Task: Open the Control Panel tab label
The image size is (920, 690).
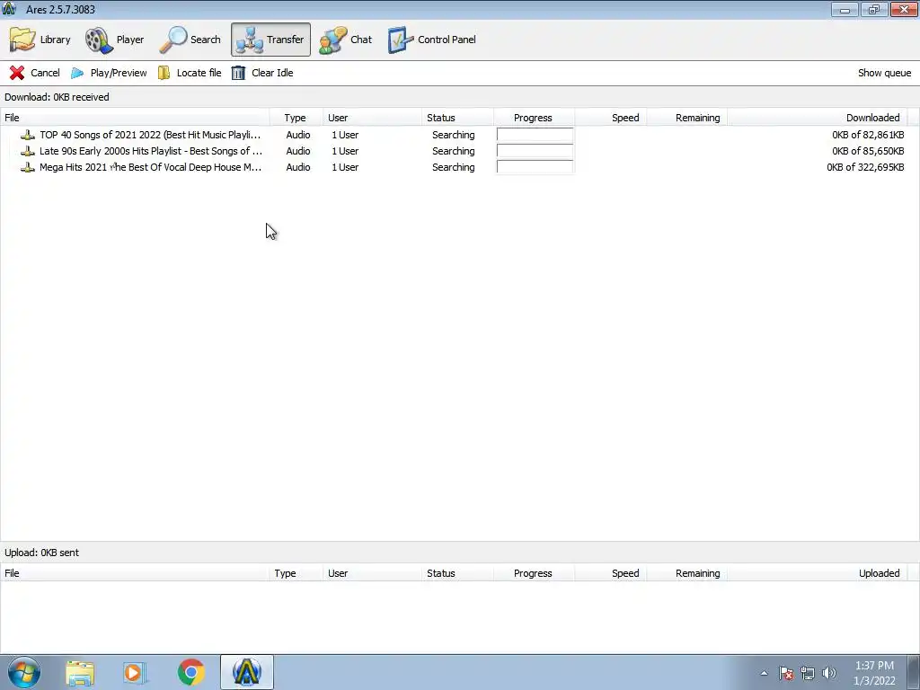Action: point(447,40)
